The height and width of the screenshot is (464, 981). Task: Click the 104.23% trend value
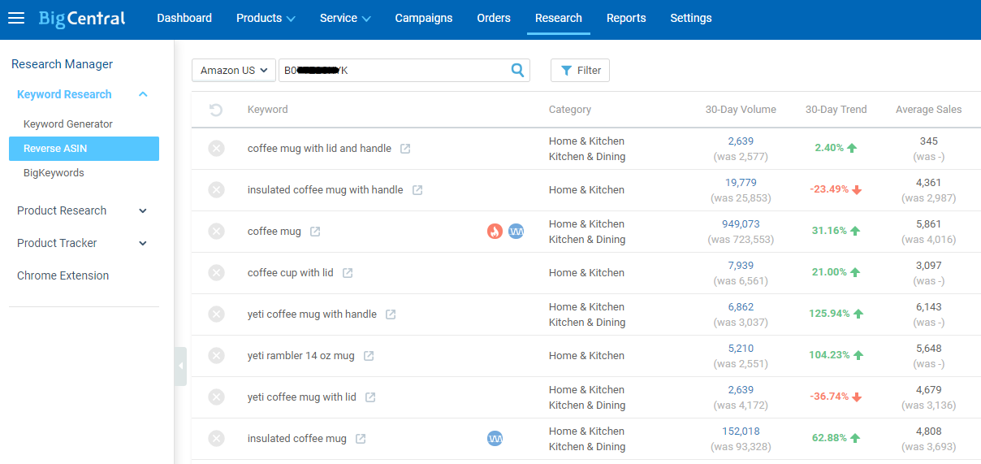click(829, 355)
